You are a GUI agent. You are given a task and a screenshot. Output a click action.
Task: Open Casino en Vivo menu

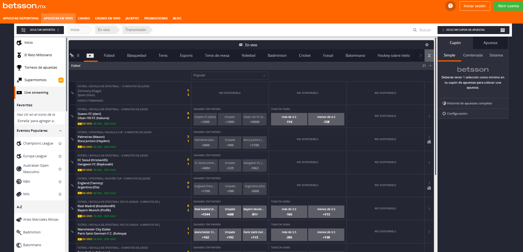click(108, 18)
